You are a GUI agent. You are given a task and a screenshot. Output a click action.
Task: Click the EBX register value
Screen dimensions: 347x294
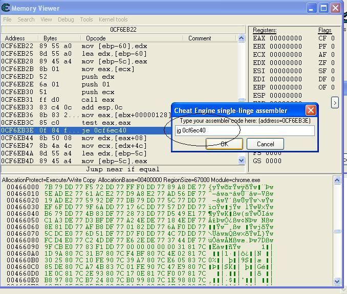pyautogui.click(x=286, y=47)
